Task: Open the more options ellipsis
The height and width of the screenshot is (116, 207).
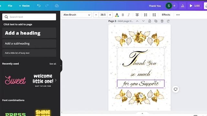Action: 178,15
